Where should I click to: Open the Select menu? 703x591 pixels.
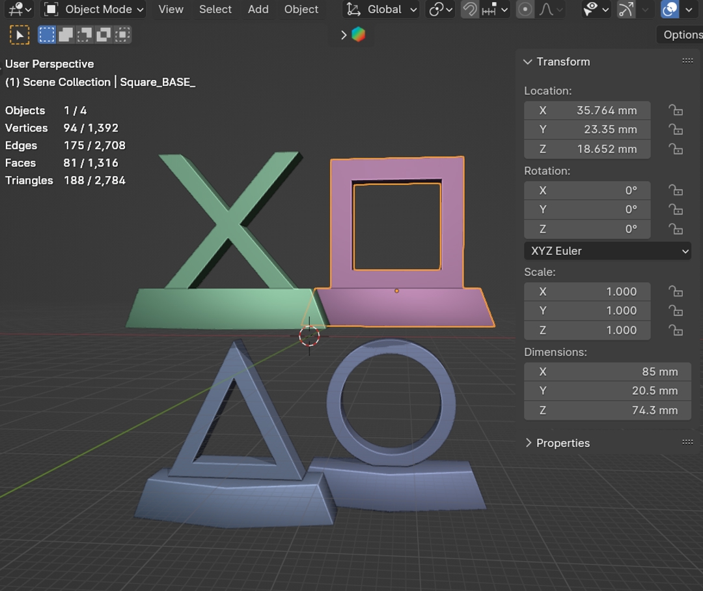(215, 9)
